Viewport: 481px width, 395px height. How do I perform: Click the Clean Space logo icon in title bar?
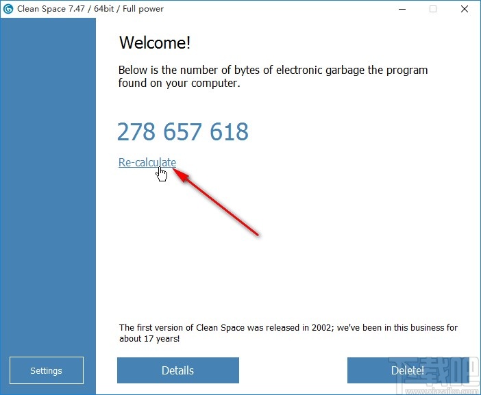pyautogui.click(x=8, y=9)
